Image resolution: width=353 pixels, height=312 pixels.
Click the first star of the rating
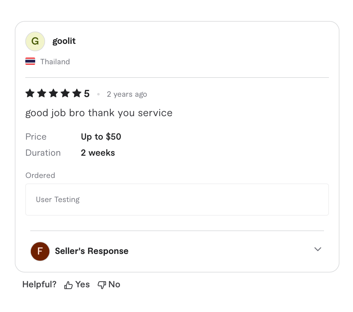(x=30, y=93)
